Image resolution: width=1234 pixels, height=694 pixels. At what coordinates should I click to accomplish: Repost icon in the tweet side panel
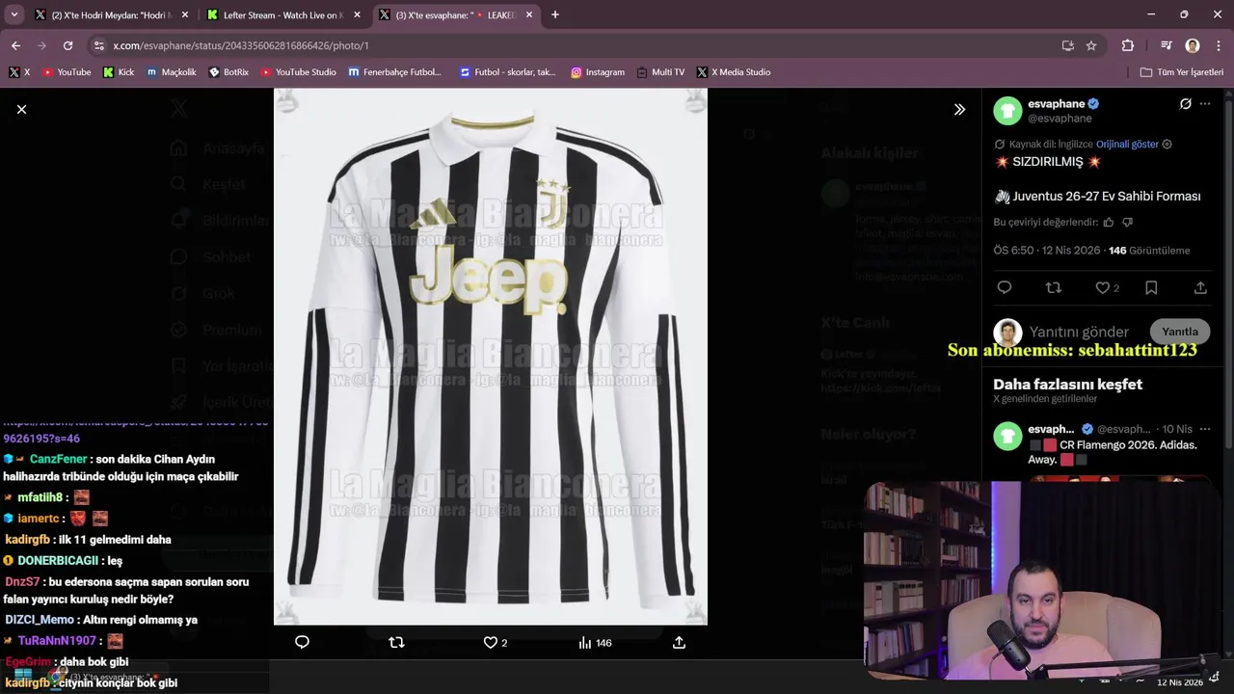1053,287
